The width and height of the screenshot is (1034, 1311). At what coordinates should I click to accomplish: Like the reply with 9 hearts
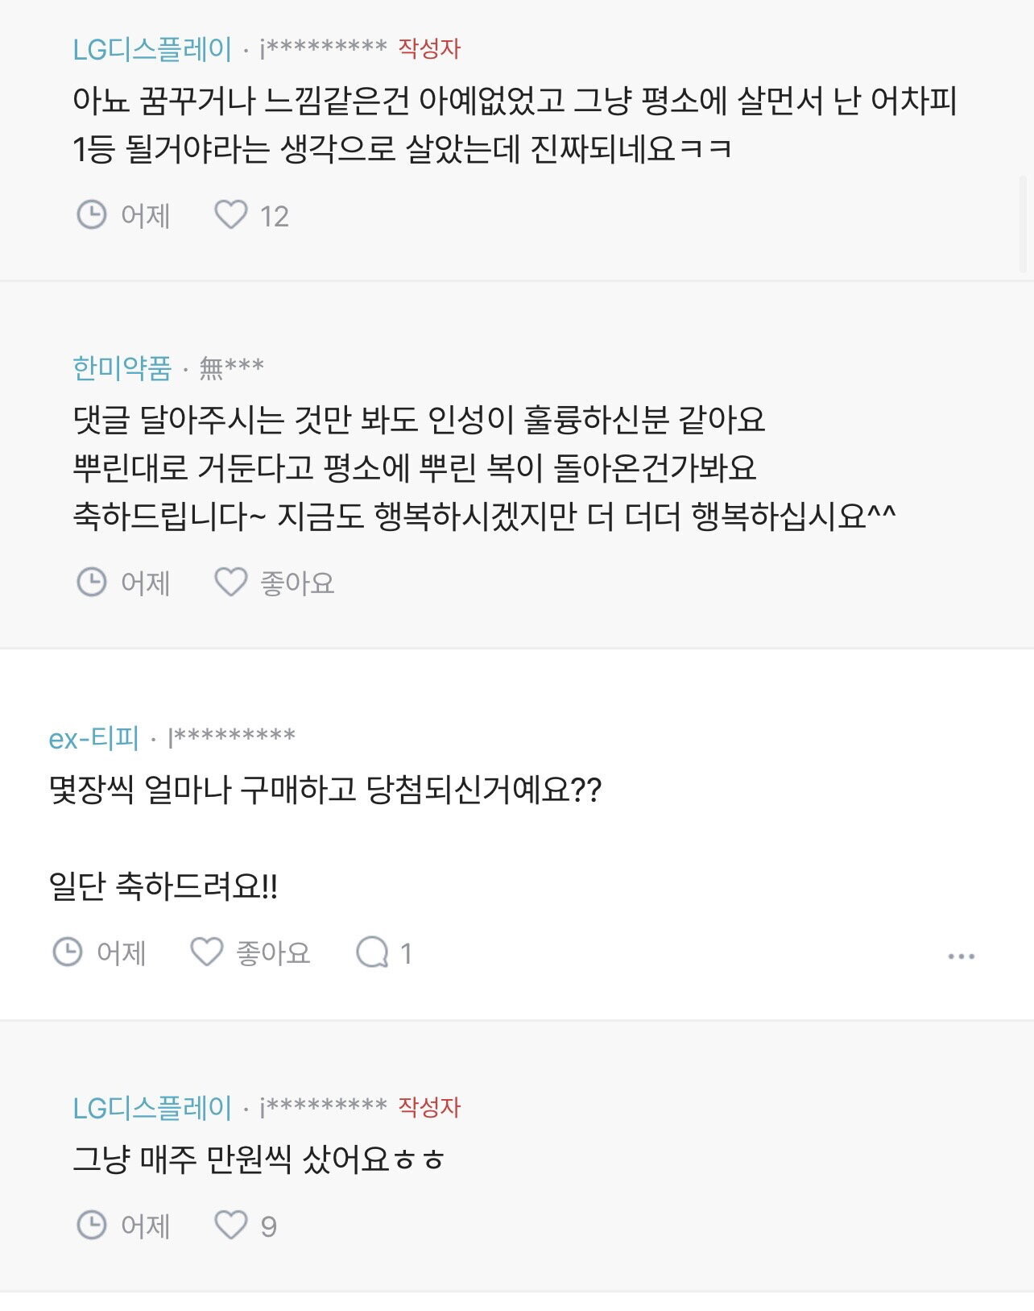pos(230,1225)
